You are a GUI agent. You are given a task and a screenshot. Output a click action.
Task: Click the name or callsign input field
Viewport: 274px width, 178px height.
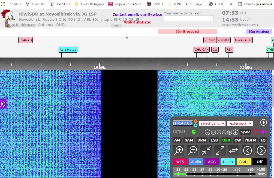(189, 18)
